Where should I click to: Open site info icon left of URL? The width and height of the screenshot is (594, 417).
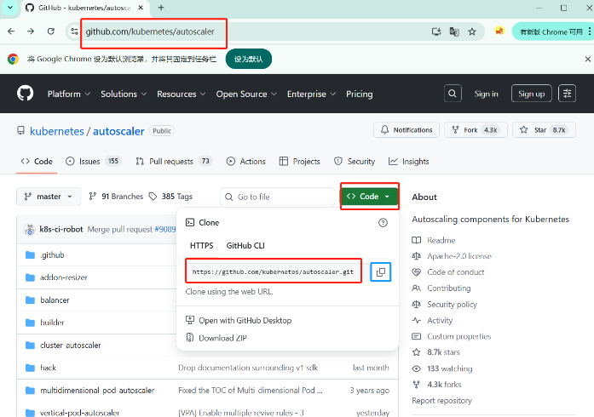74,31
